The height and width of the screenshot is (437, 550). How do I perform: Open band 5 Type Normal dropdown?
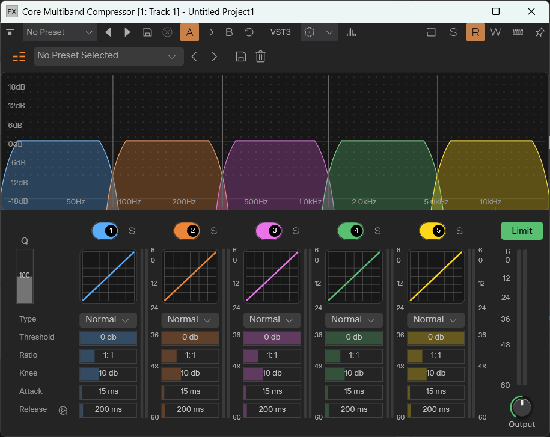point(436,320)
